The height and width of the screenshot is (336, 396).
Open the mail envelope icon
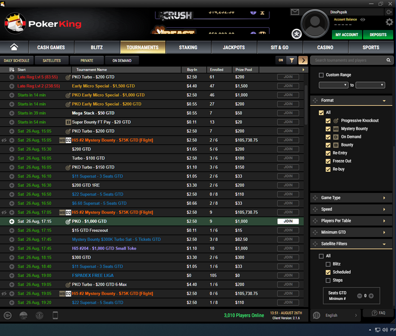coord(295,12)
